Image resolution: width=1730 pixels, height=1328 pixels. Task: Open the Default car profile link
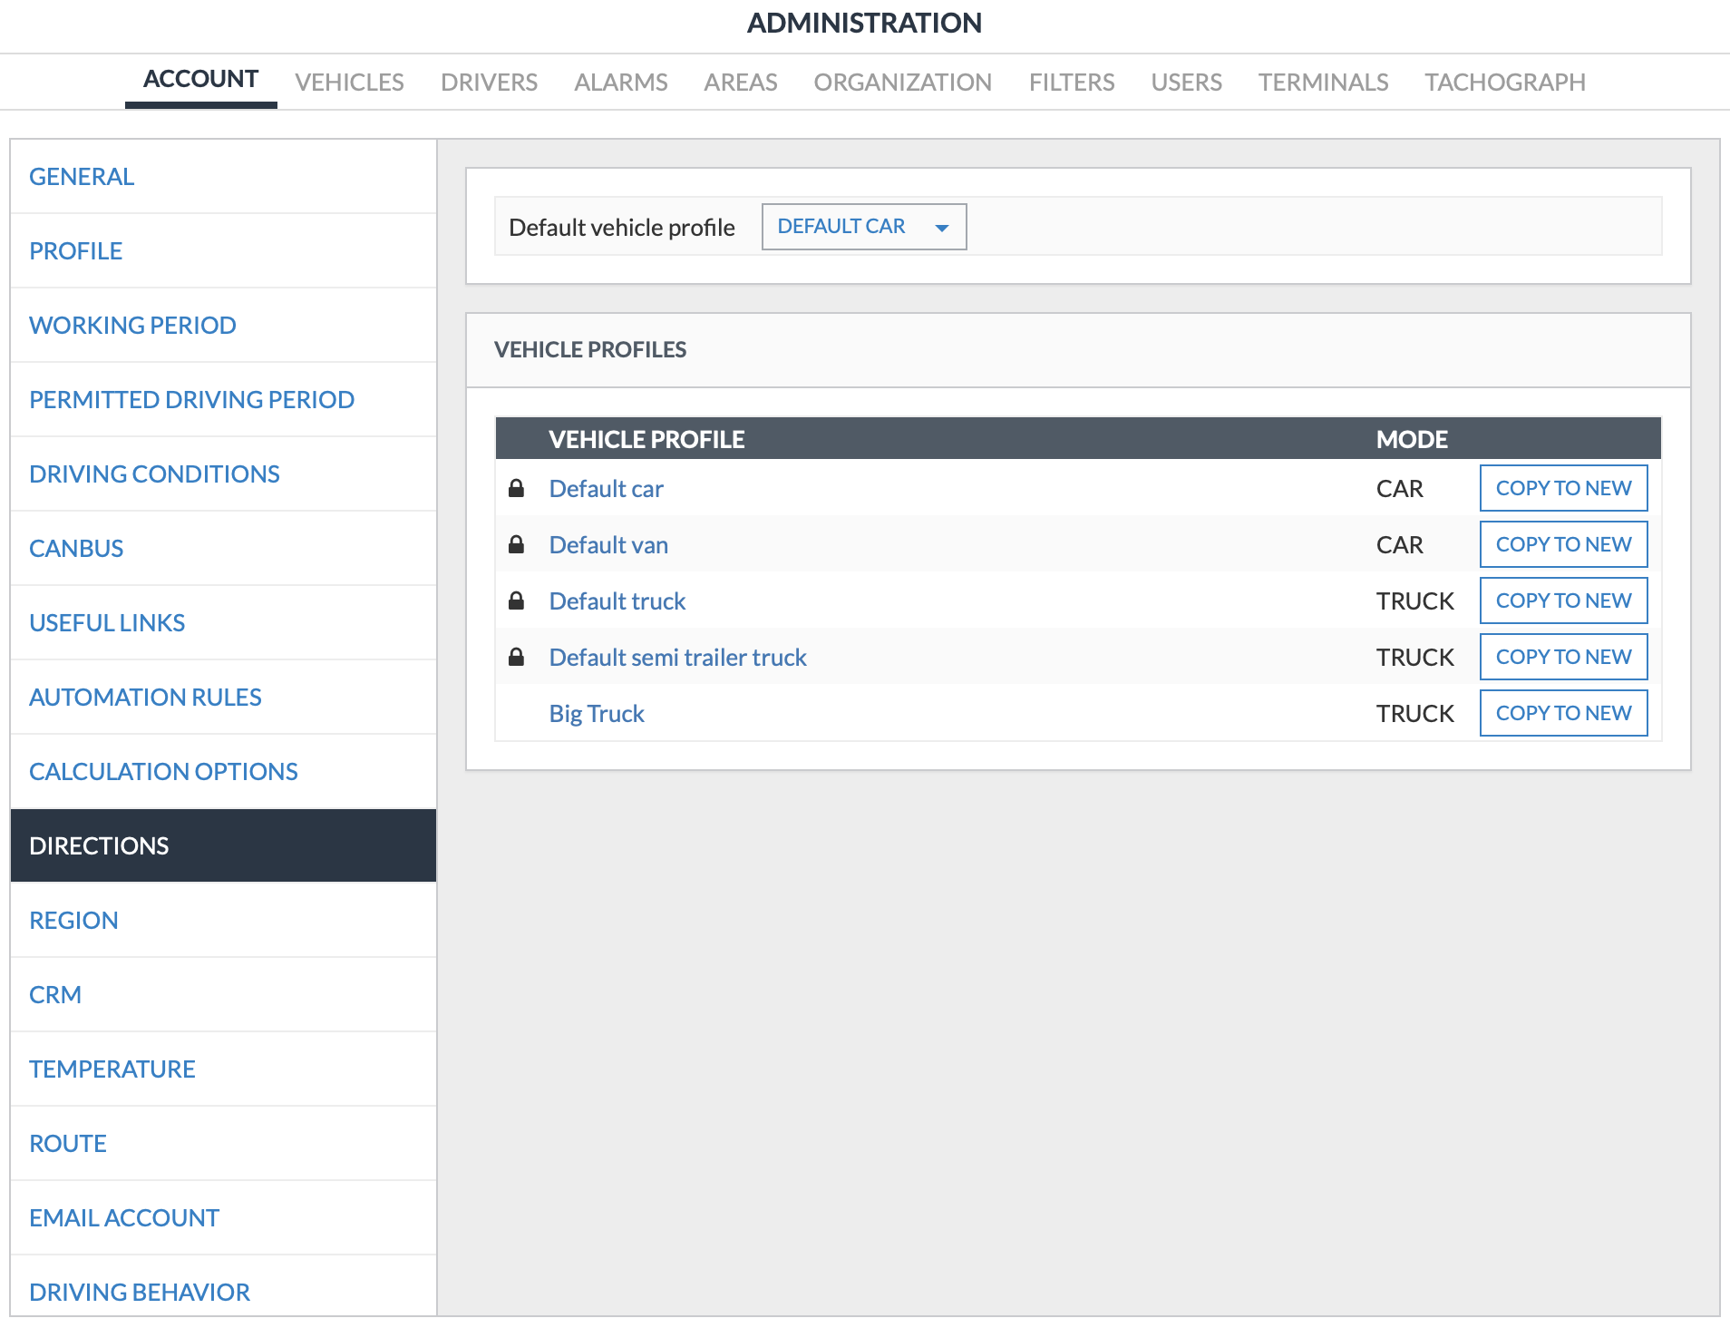(606, 489)
